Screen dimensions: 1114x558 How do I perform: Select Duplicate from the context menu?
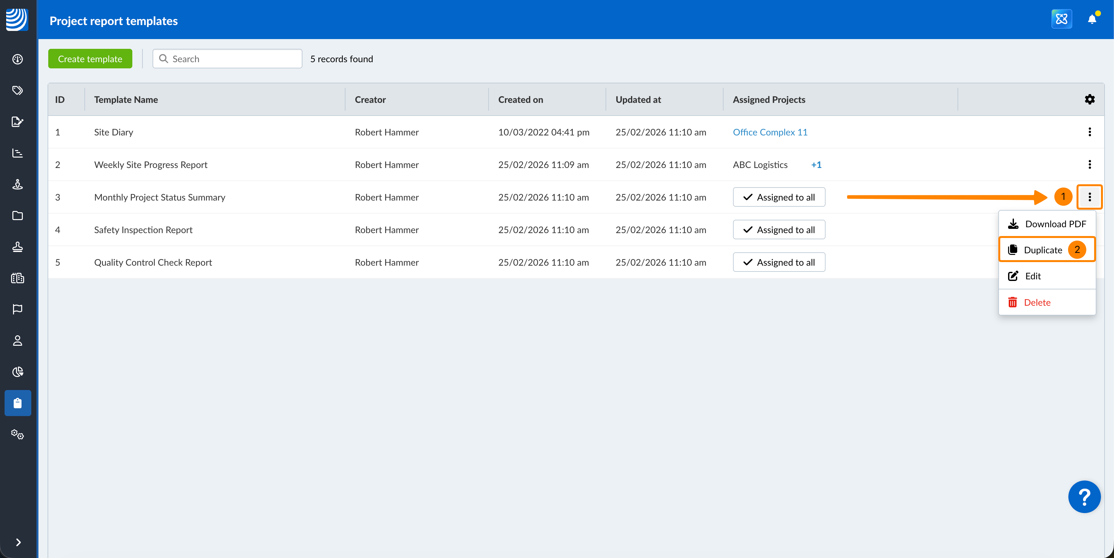click(1042, 250)
